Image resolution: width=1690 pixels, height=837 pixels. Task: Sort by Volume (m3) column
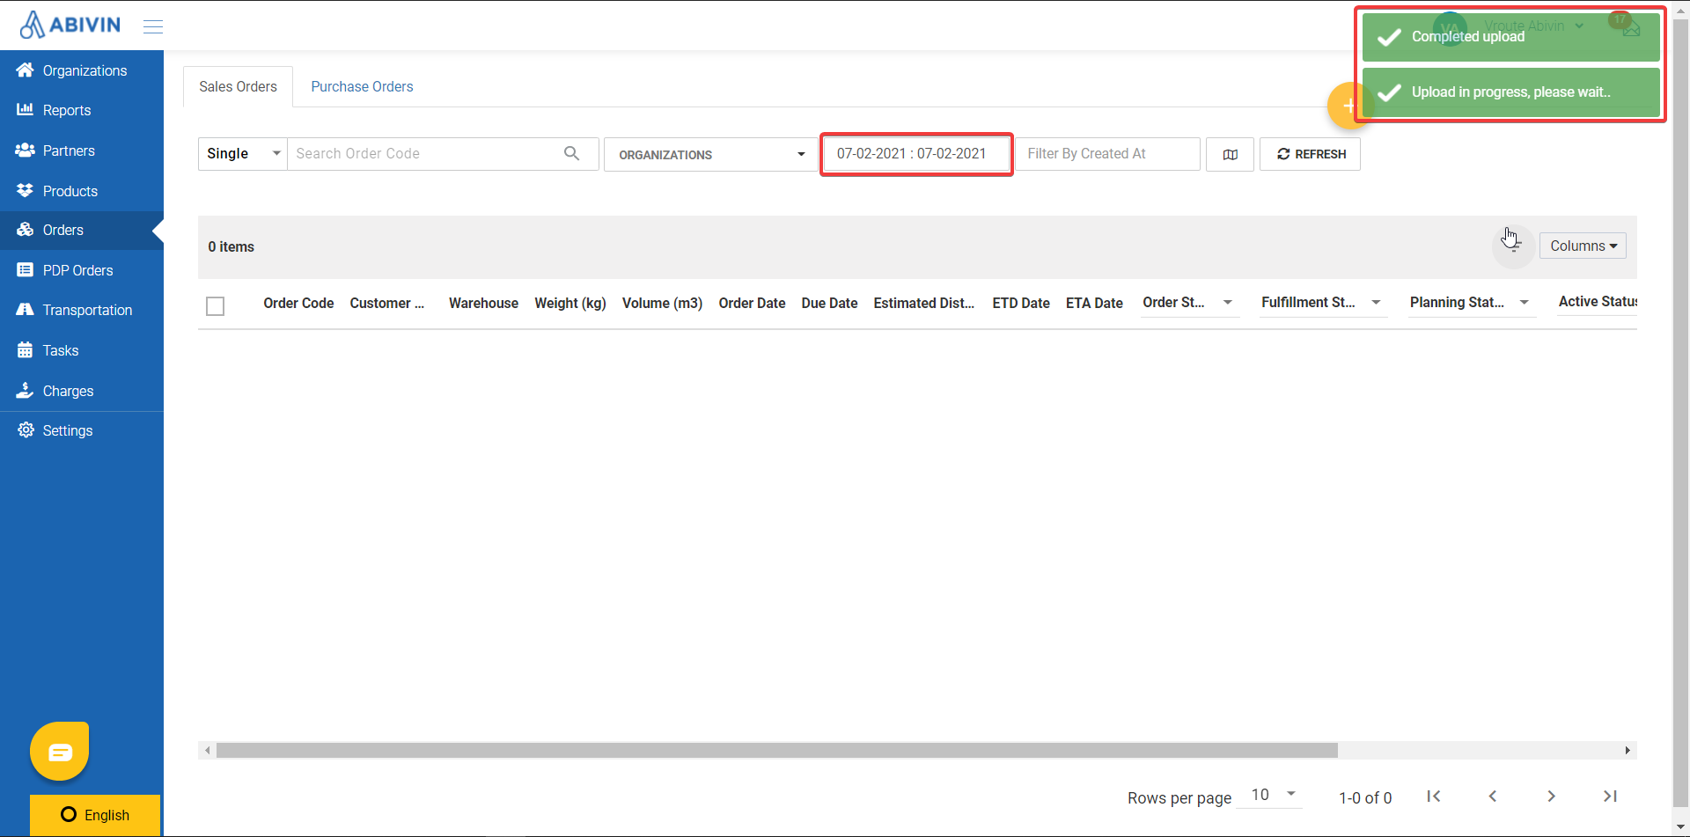[x=662, y=303]
